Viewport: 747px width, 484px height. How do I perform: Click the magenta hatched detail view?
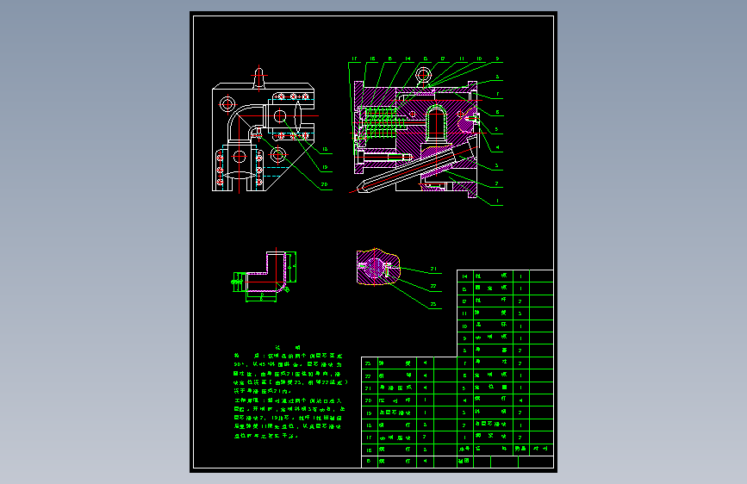click(x=378, y=267)
